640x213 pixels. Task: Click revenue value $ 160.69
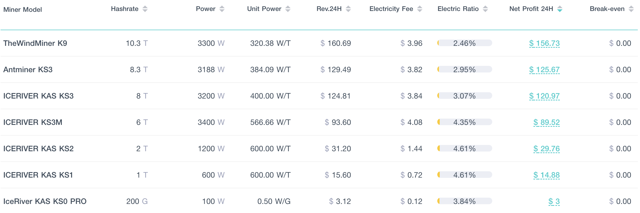click(336, 43)
